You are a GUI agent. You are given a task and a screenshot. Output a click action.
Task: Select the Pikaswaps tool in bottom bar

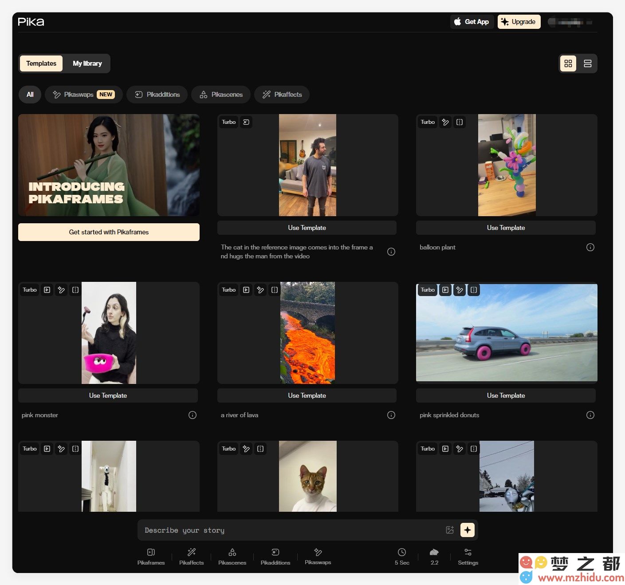[318, 557]
